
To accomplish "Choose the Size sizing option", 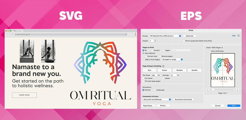I will click(149, 70).
